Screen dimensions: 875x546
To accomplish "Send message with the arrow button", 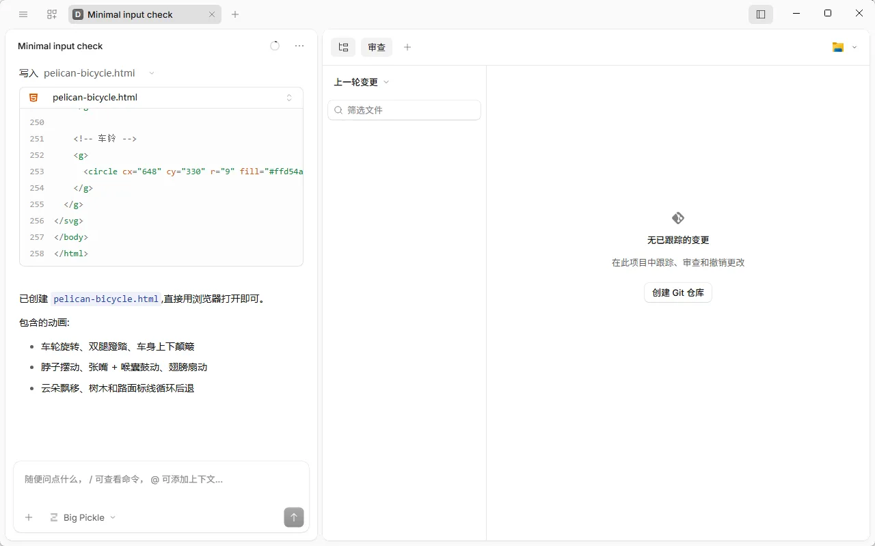I will pos(294,517).
